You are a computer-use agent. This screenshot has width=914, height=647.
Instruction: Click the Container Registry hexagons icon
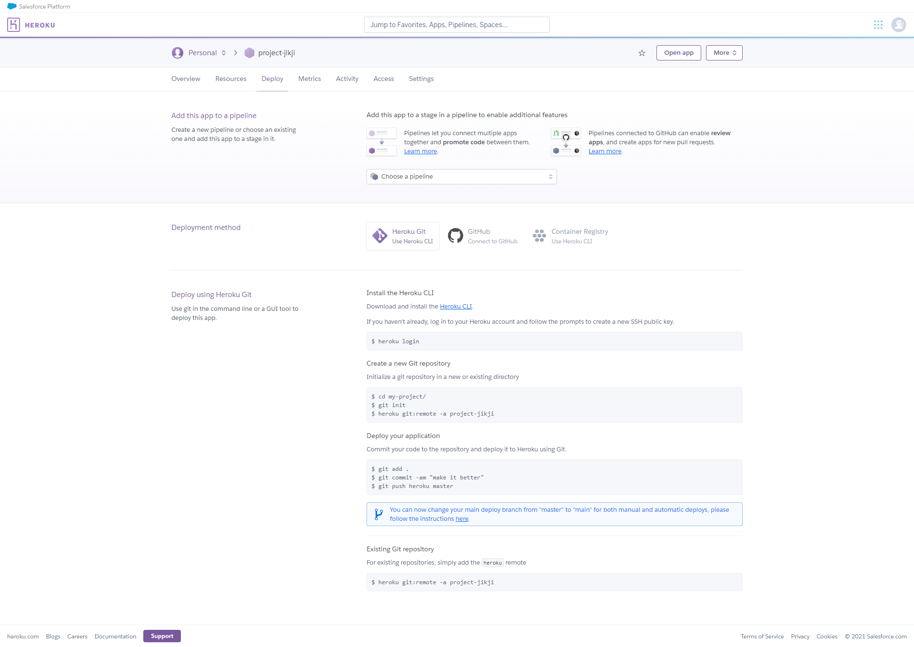point(539,236)
